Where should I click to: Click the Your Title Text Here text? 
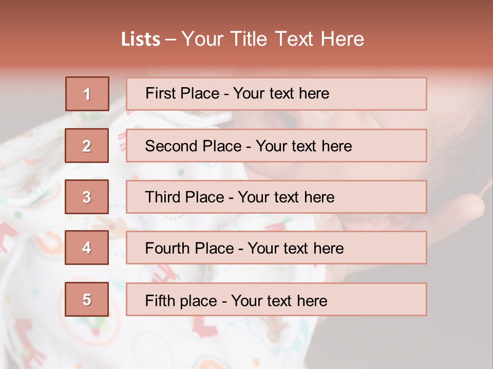click(x=273, y=39)
